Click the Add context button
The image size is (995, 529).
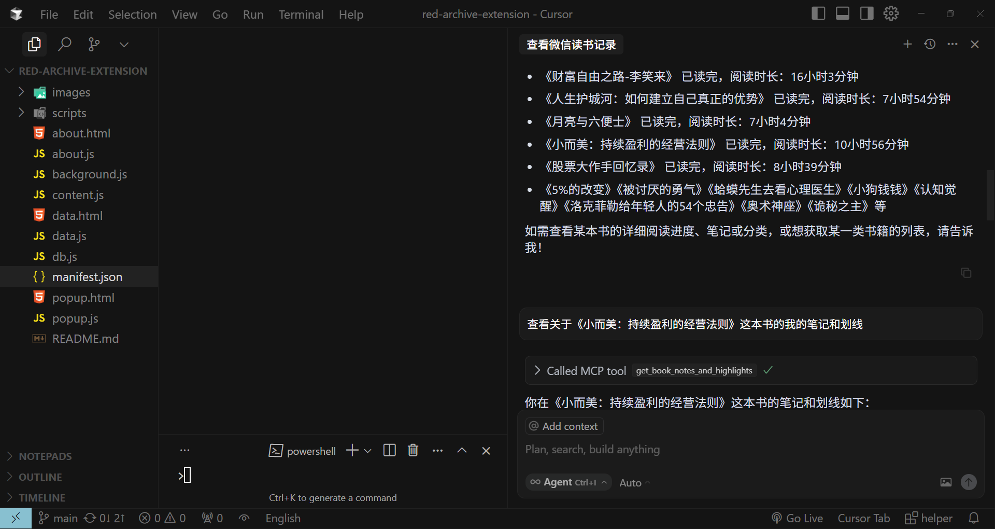pyautogui.click(x=564, y=426)
